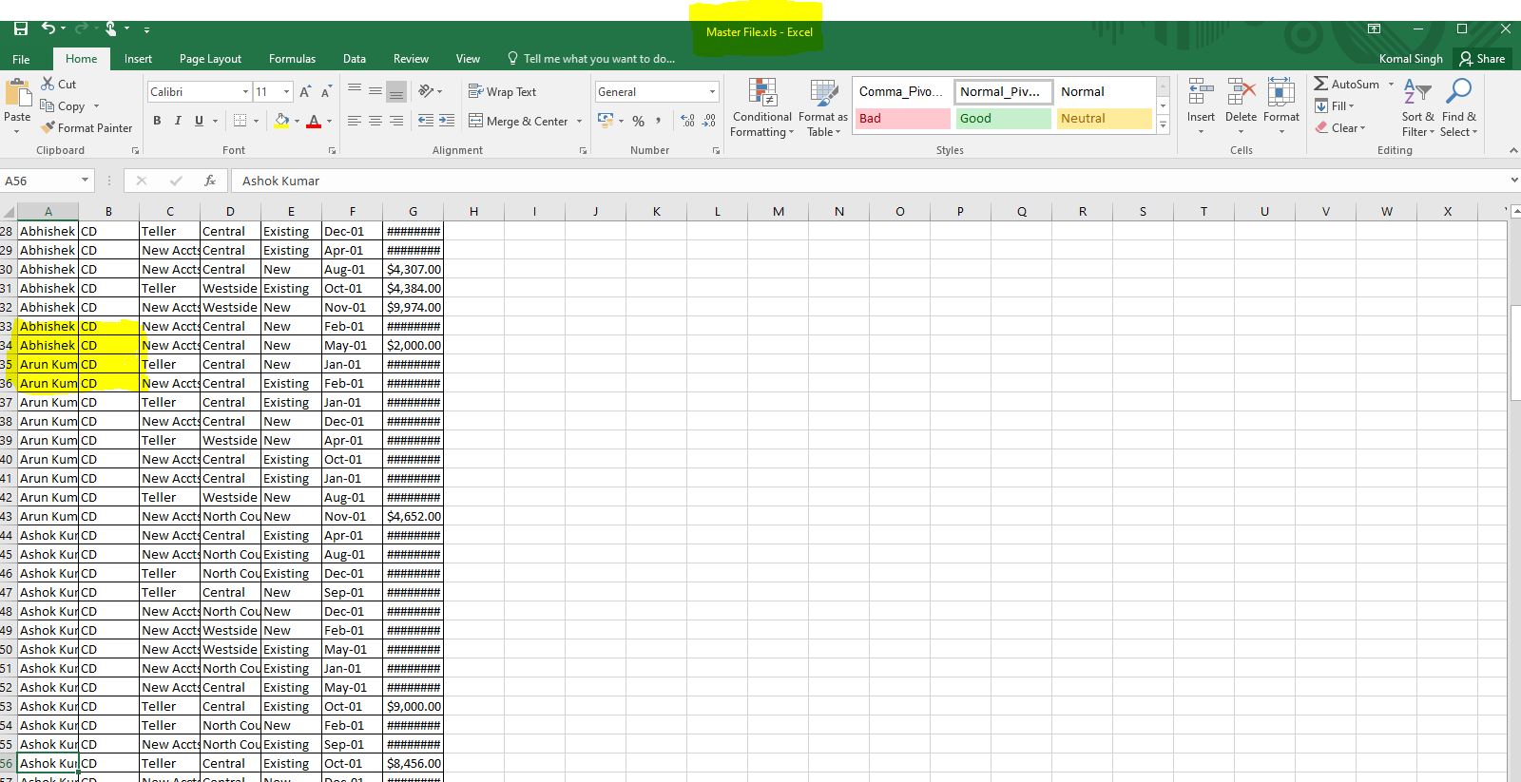Image resolution: width=1521 pixels, height=782 pixels.
Task: Open the General number format dropdown
Action: click(x=712, y=91)
